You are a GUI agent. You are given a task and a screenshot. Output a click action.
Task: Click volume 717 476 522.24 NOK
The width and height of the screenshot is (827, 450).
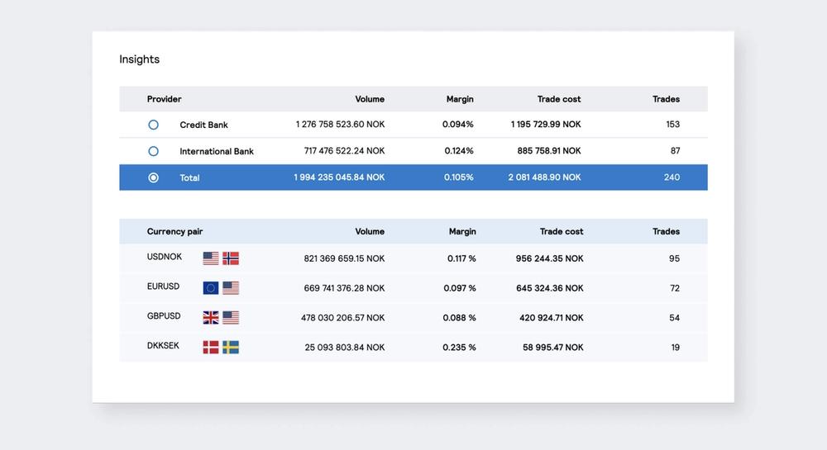[x=344, y=150]
